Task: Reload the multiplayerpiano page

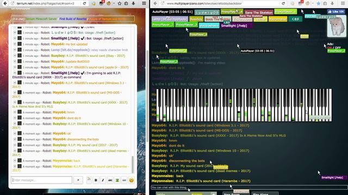Action: coord(283,4)
